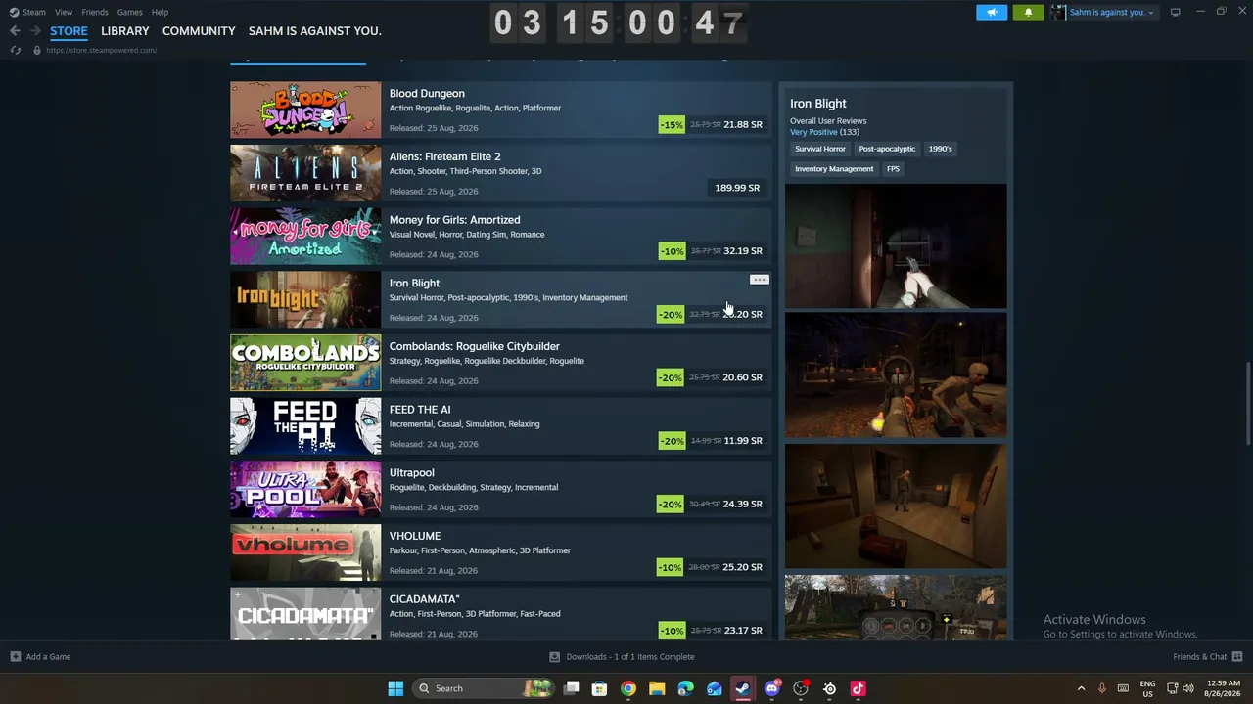
Task: Click the Survival Horror tag in preview
Action: tap(820, 149)
